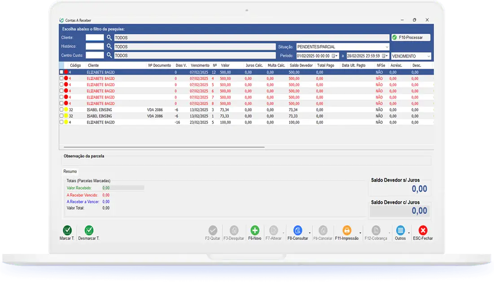494x283 pixels.
Task: Click the F11-Impressão printer icon
Action: 347,230
